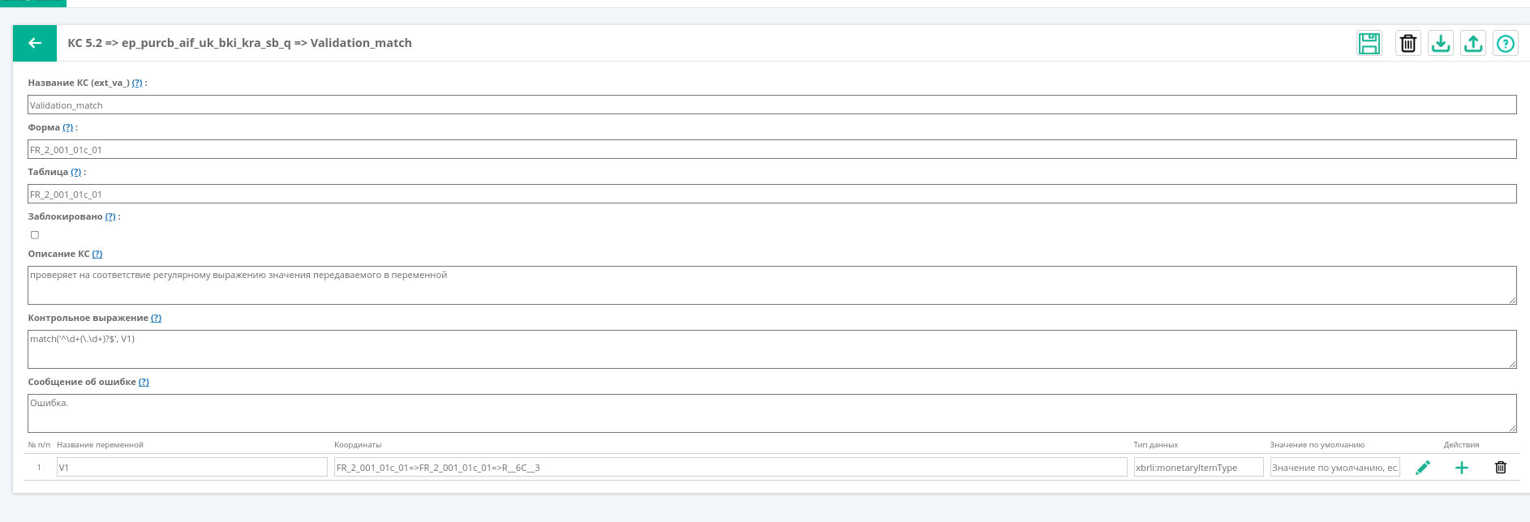The image size is (1530, 522).
Task: Open help link beside Контрольное выражение
Action: 157,318
